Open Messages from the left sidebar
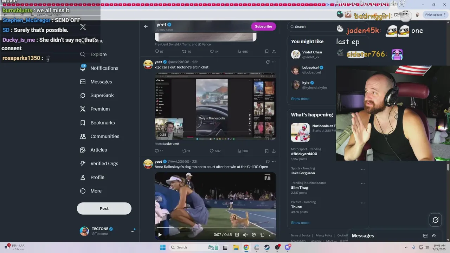Viewport: 450px width, 253px height. 96,82
